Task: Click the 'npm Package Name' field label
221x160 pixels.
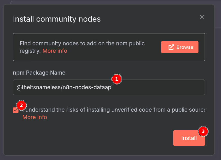Action: 39,73
